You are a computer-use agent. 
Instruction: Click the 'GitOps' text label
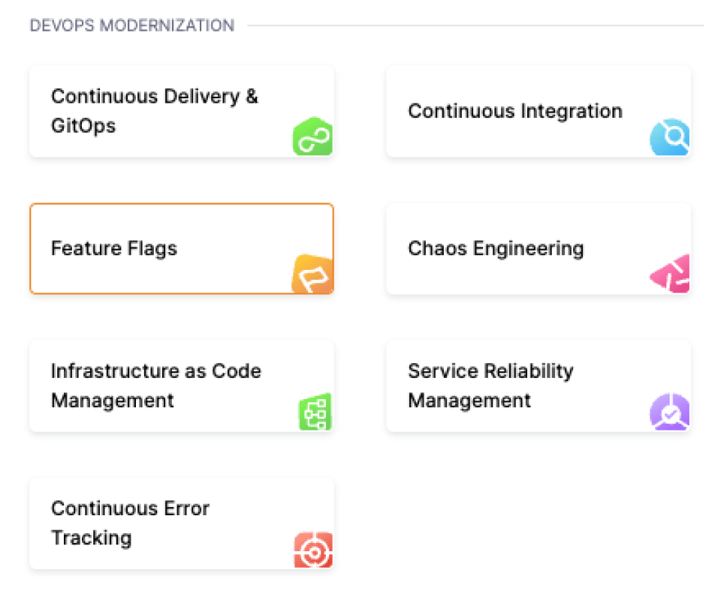83,126
